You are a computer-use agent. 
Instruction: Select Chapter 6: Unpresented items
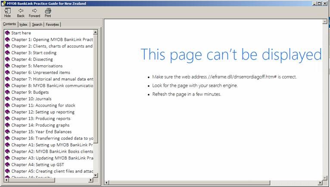[x=40, y=72]
